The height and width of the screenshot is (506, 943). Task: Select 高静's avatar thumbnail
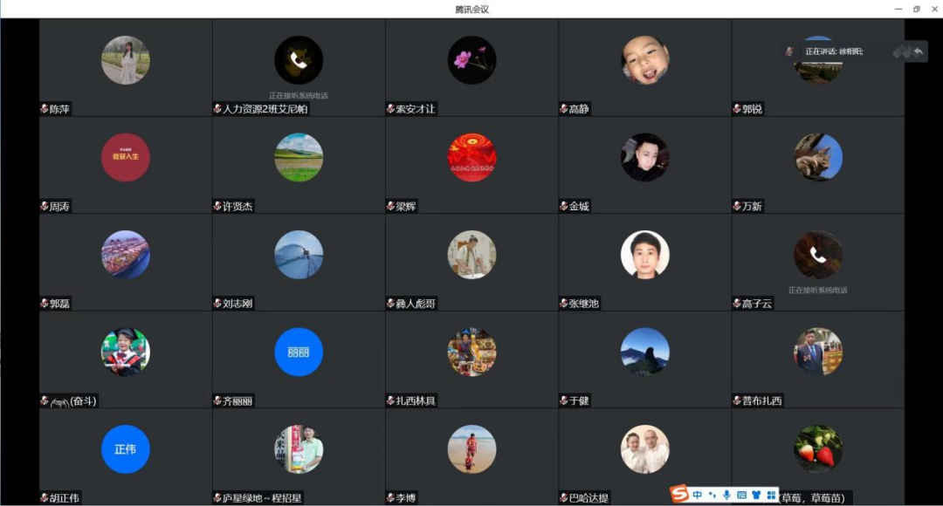[644, 60]
